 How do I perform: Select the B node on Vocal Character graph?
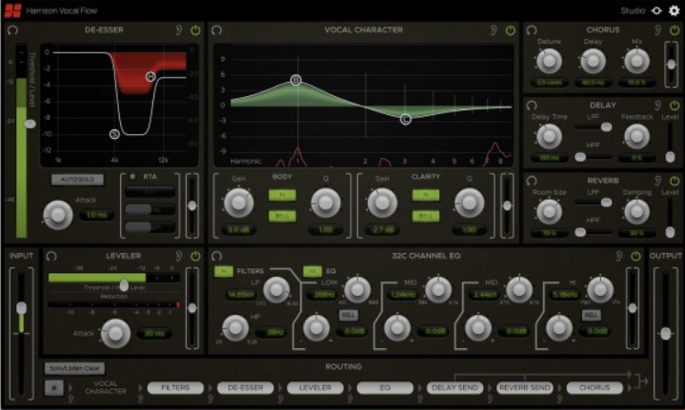(295, 80)
